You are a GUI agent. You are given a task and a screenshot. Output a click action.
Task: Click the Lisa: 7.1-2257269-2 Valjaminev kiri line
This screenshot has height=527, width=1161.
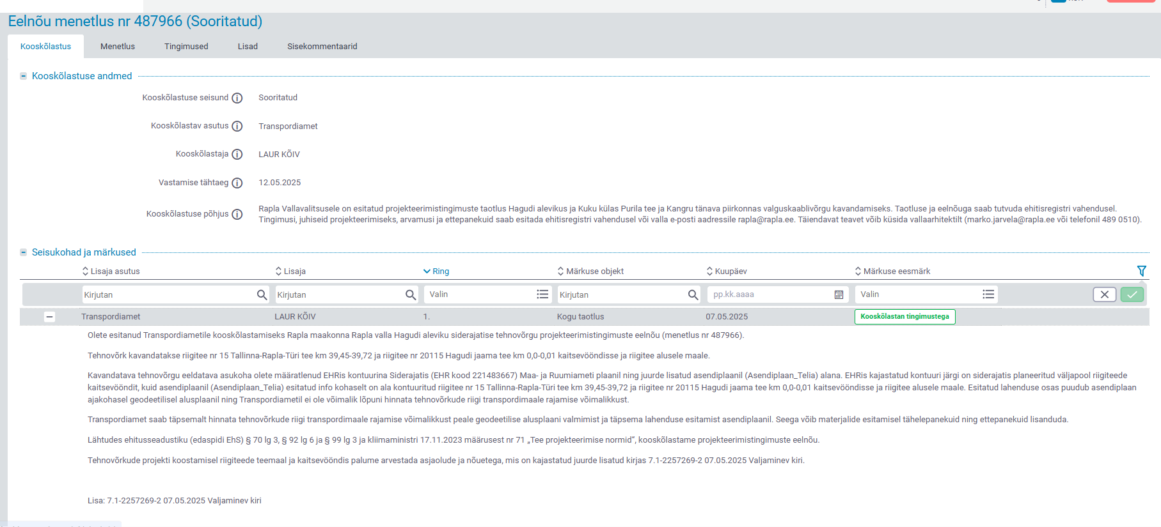click(175, 501)
